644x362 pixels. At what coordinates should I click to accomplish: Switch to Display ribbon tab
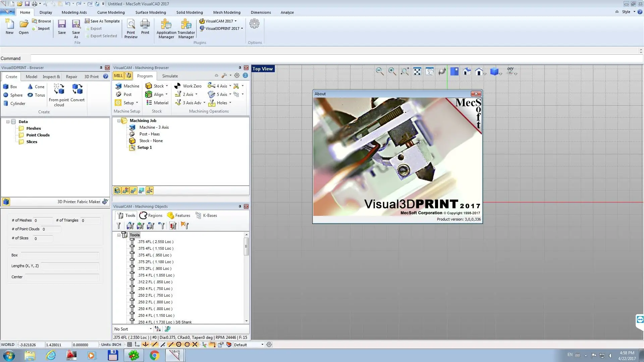(46, 12)
